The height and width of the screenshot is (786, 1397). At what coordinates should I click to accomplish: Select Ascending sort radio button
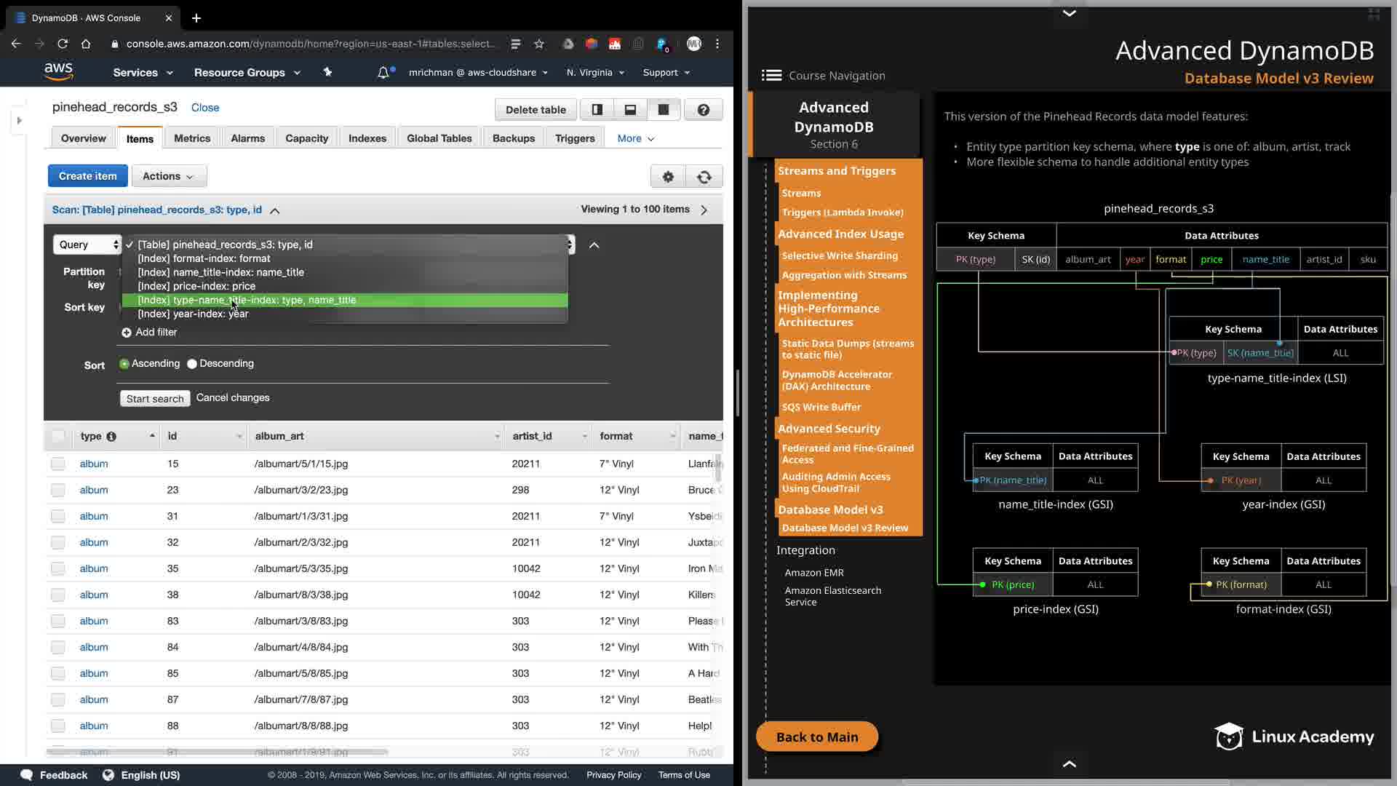click(x=124, y=364)
